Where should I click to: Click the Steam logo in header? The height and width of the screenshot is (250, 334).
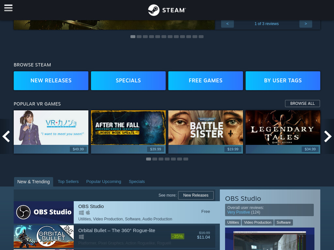pyautogui.click(x=167, y=10)
